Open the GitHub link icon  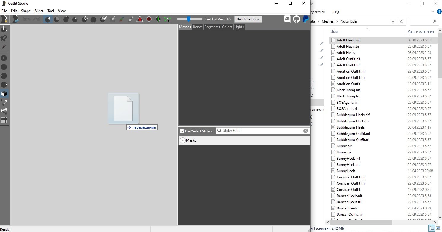(x=297, y=19)
